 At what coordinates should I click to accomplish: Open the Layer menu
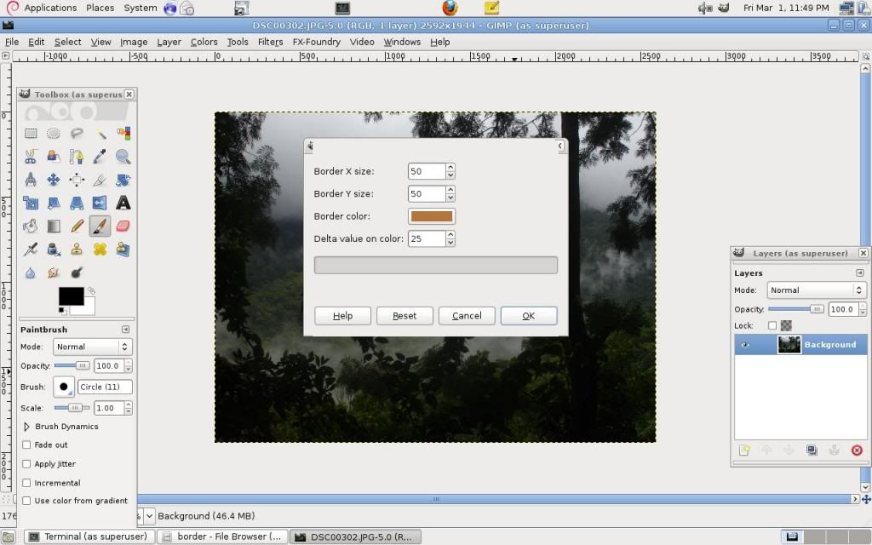pos(169,43)
